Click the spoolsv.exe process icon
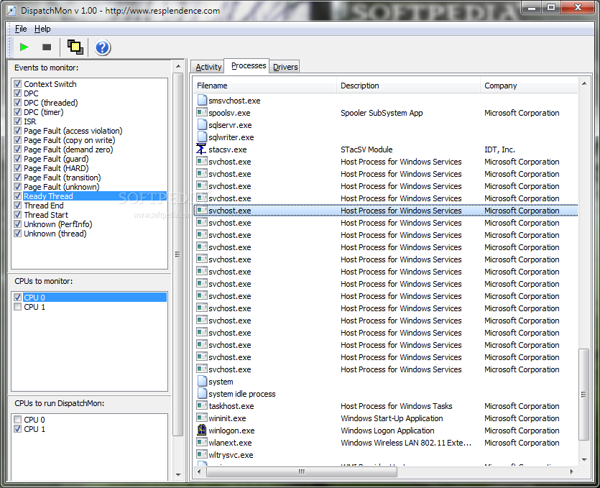This screenshot has height=488, width=600. (202, 112)
